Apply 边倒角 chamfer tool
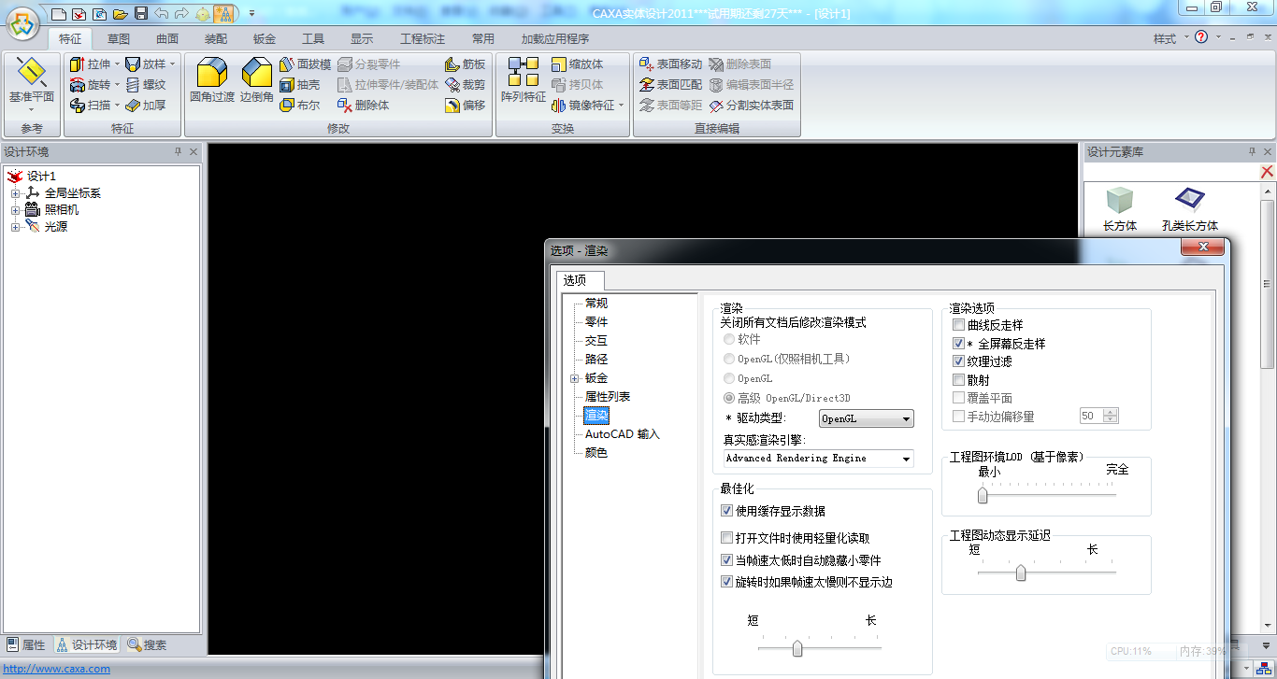 point(257,80)
